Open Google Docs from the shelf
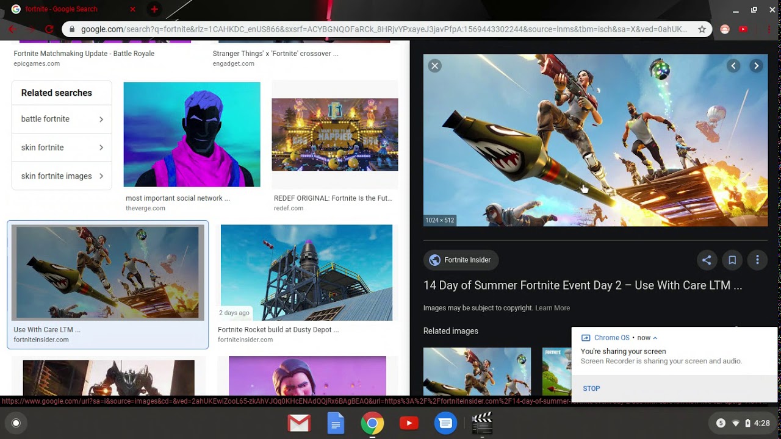This screenshot has width=781, height=439. point(336,423)
